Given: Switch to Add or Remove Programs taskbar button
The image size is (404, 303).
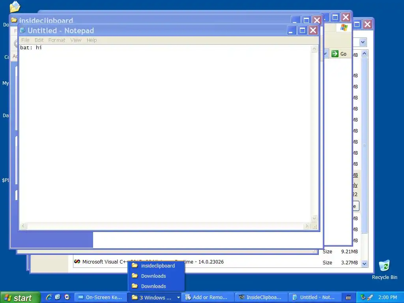Looking at the screenshot, I should click(208, 297).
